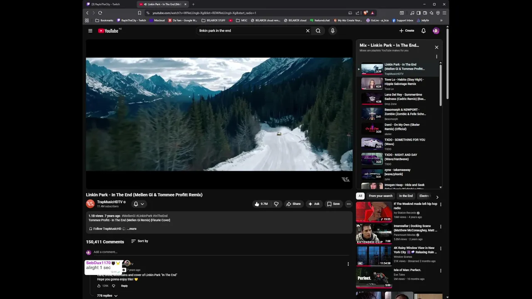Show the hidden bookmarks overflow chevron
The height and width of the screenshot is (299, 532).
pyautogui.click(x=441, y=20)
